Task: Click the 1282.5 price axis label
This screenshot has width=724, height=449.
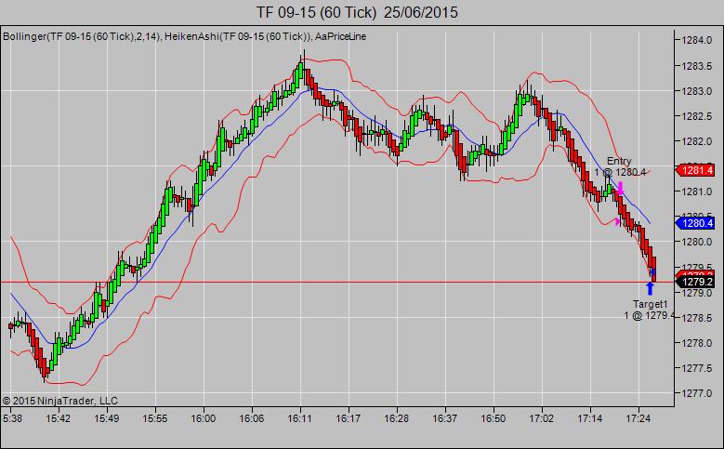Action: point(697,116)
